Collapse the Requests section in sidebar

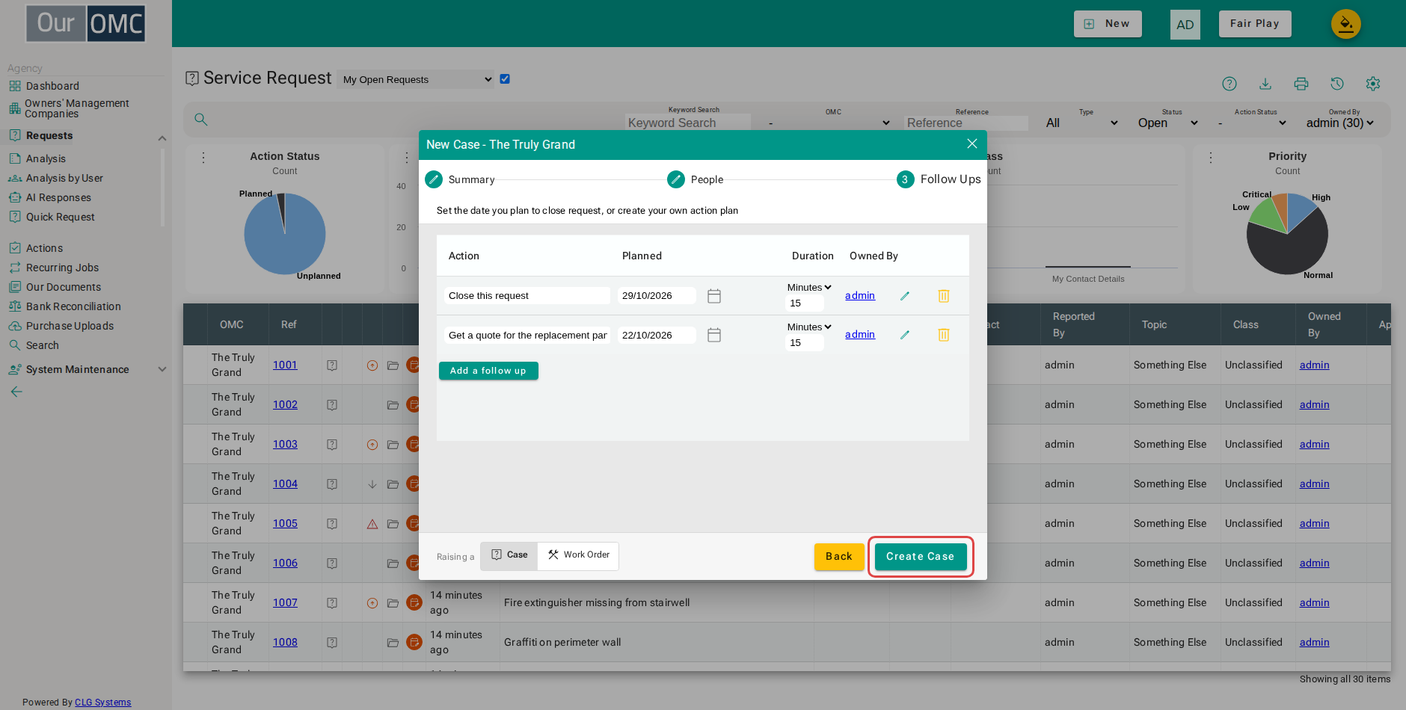(x=162, y=138)
